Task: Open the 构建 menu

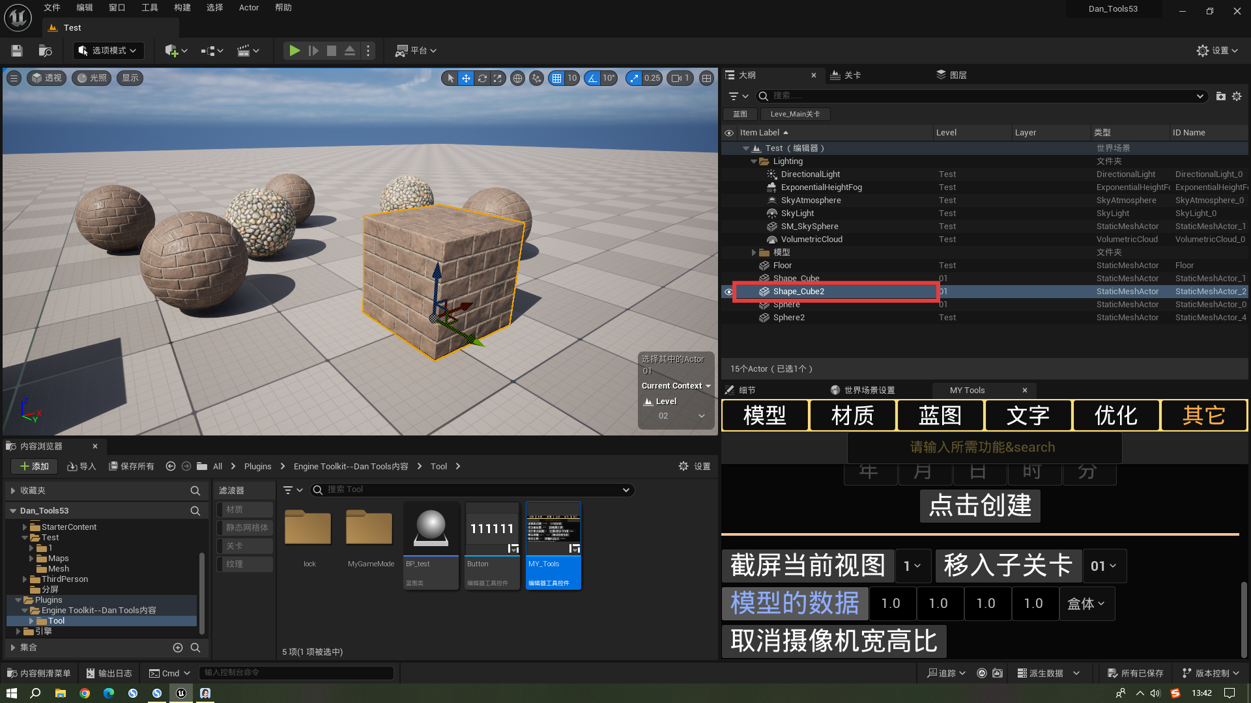Action: coord(182,8)
